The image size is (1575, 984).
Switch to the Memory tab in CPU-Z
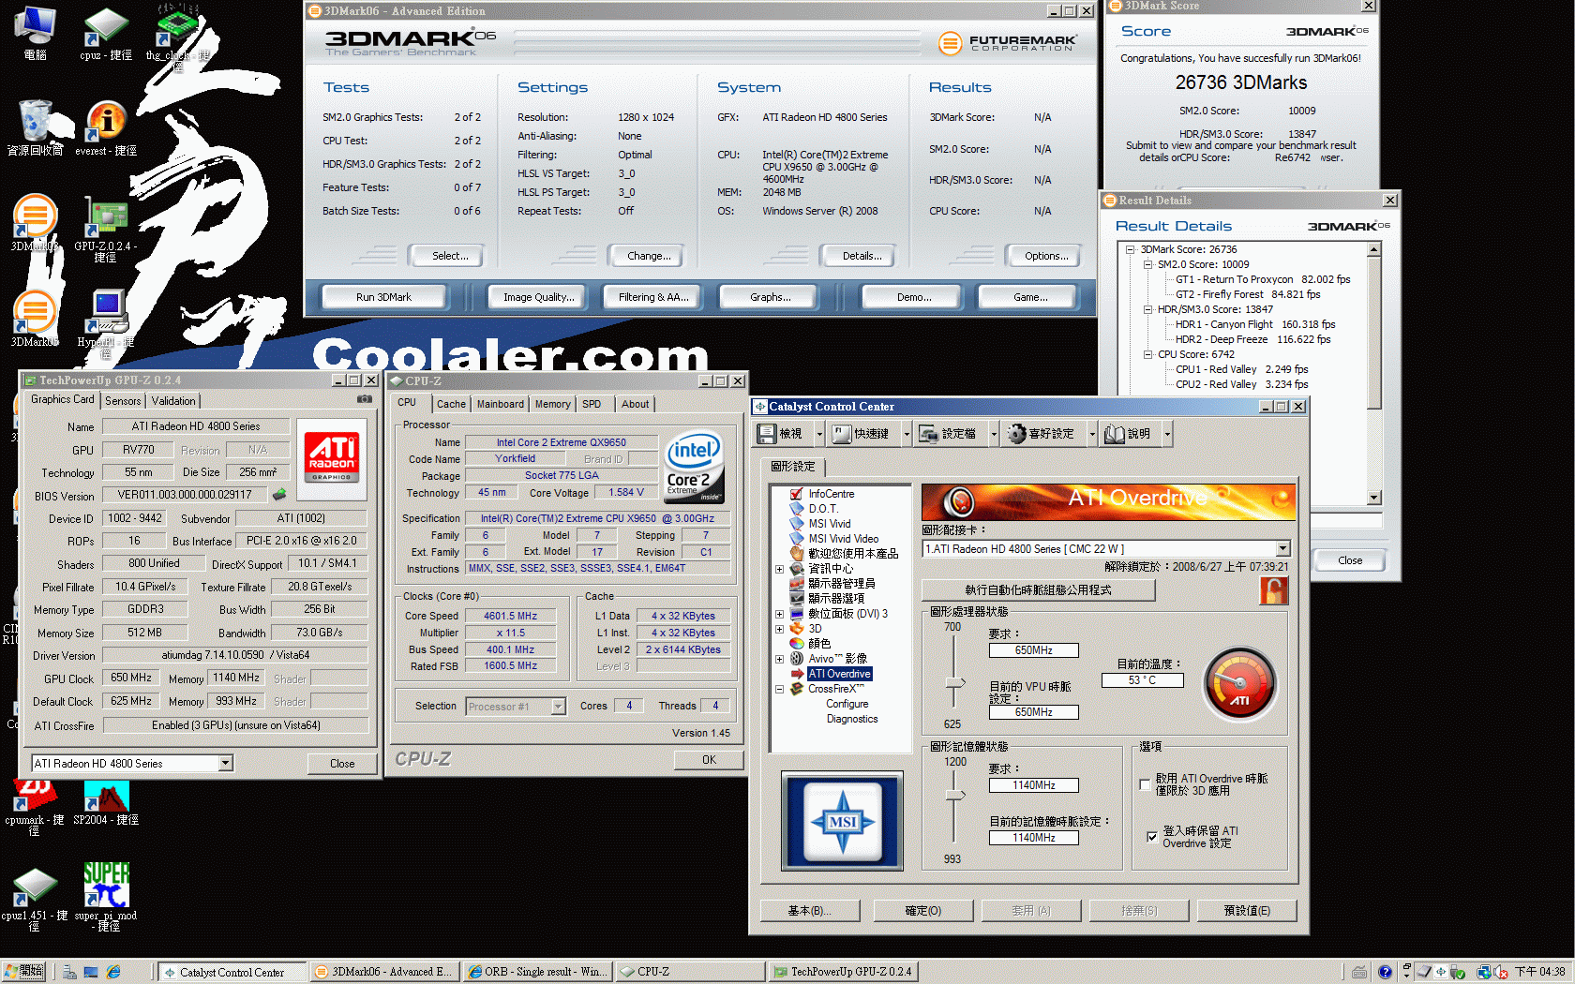552,404
